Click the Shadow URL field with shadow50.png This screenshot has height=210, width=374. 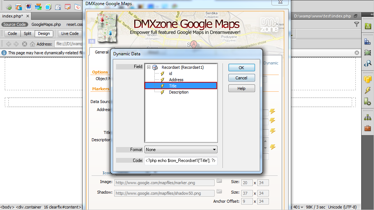164,193
